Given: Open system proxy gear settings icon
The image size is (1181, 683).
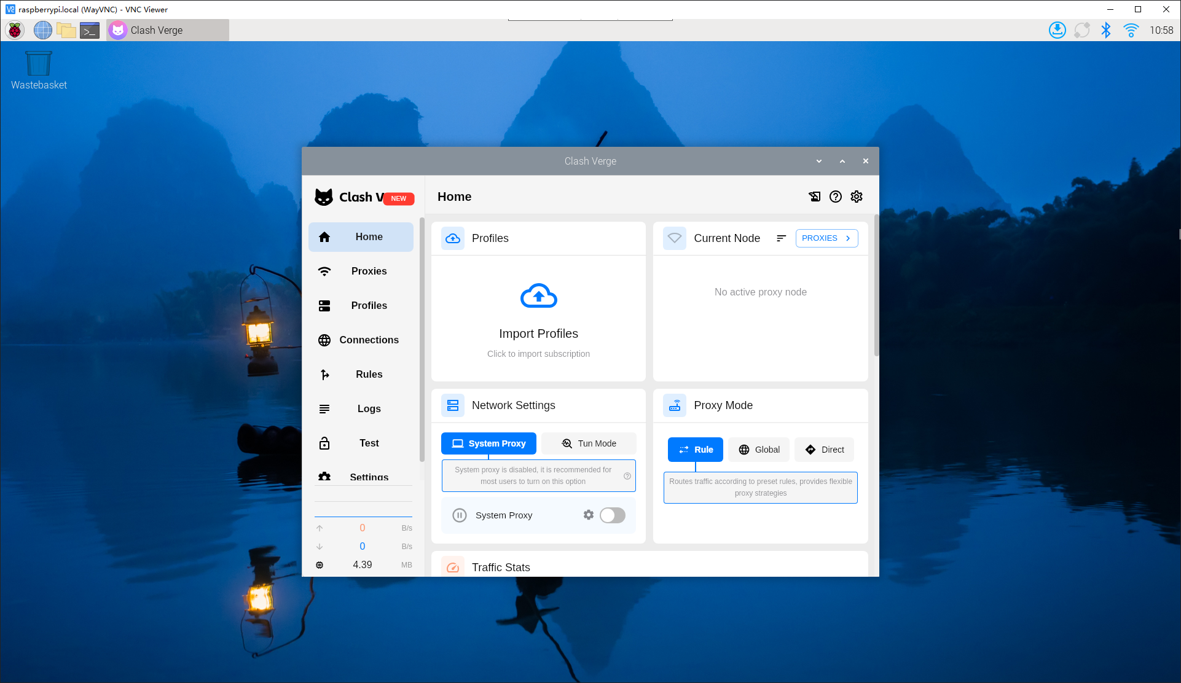Looking at the screenshot, I should [588, 515].
